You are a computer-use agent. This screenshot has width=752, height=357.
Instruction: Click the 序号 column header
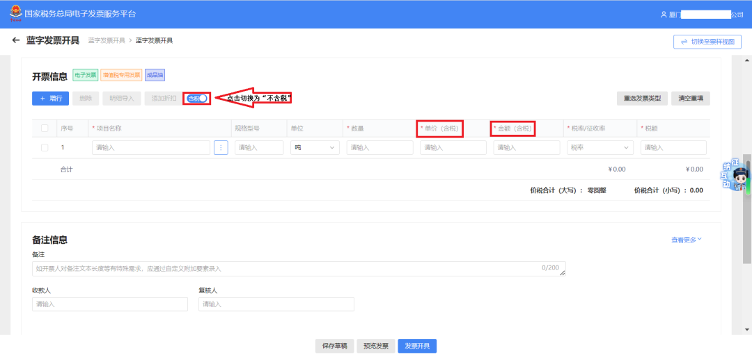pos(67,128)
